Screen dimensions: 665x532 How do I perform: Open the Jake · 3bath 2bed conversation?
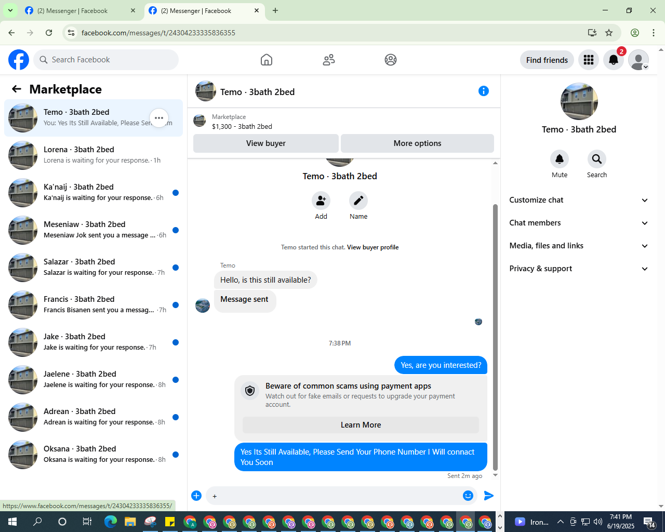click(x=94, y=342)
